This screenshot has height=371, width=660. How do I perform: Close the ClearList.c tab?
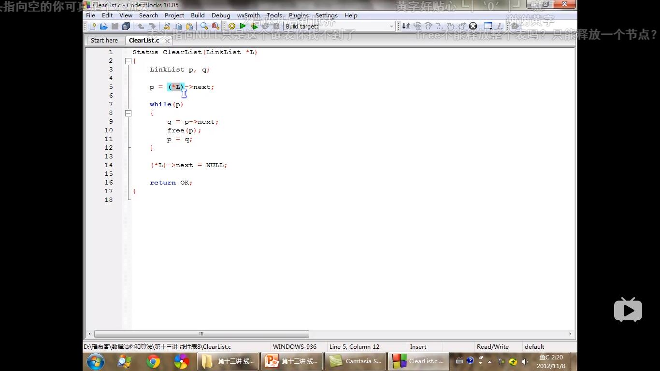point(167,41)
